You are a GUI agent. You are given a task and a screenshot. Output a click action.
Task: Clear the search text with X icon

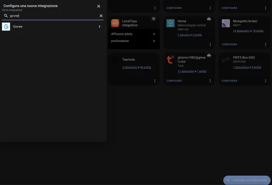pyautogui.click(x=101, y=16)
